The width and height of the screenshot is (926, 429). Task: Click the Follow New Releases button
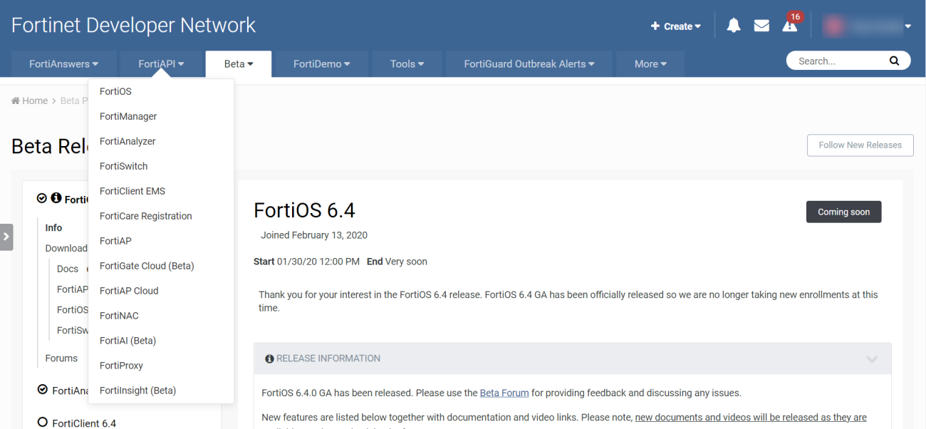pos(860,145)
